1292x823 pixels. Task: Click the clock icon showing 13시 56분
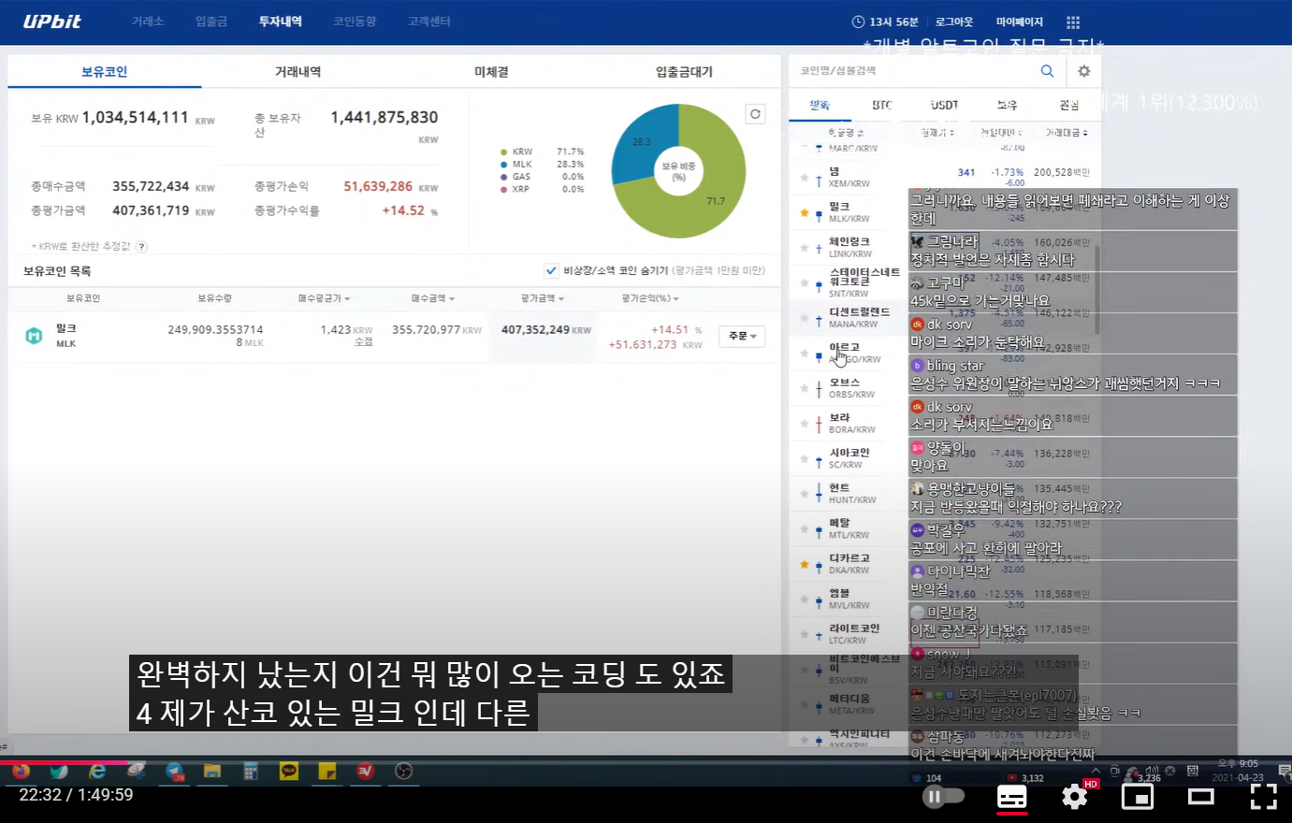[x=859, y=22]
